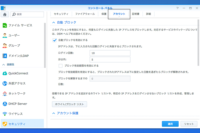Select ユーザー label in sidebar
The width and height of the screenshot is (200, 133).
pyautogui.click(x=14, y=35)
